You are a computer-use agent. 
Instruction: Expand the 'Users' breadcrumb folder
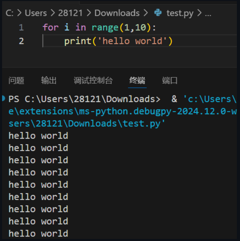[36, 13]
